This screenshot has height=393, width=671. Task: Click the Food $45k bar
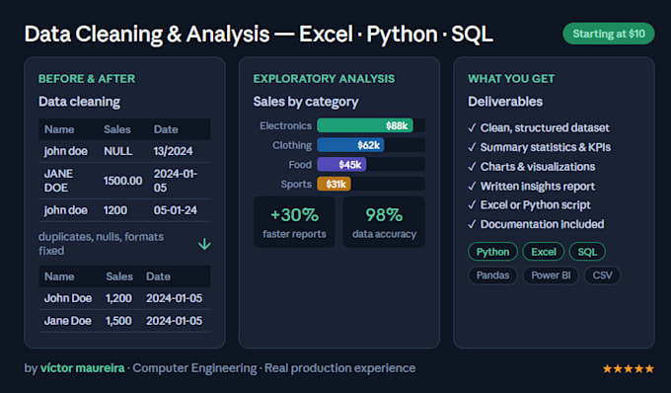[341, 164]
